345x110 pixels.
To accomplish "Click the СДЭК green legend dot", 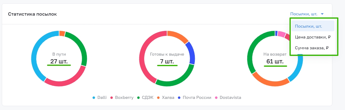I will 138,98.
